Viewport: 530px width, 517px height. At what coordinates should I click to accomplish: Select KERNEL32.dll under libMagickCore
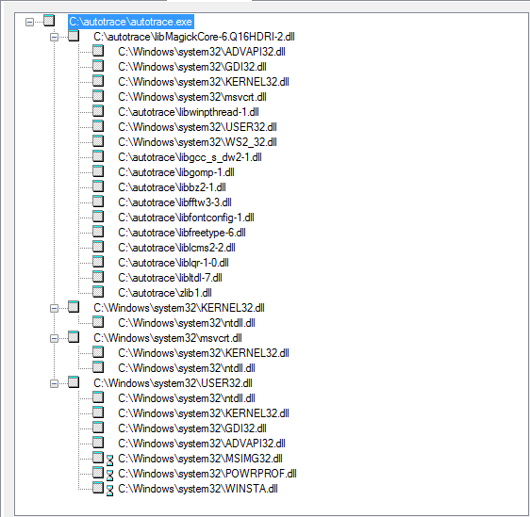point(204,82)
